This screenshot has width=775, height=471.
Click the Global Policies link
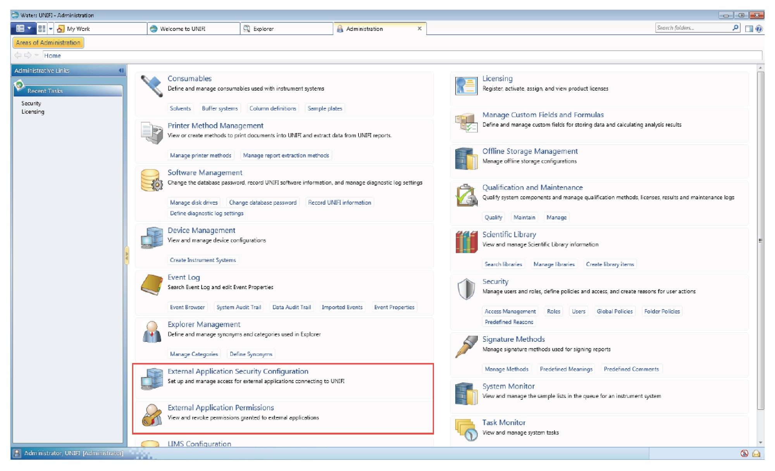pos(615,311)
